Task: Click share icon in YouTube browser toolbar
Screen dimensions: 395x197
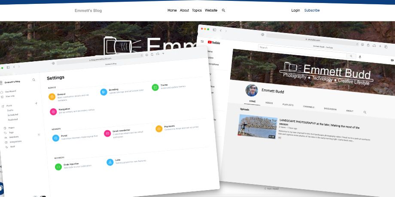Action: click(368, 45)
